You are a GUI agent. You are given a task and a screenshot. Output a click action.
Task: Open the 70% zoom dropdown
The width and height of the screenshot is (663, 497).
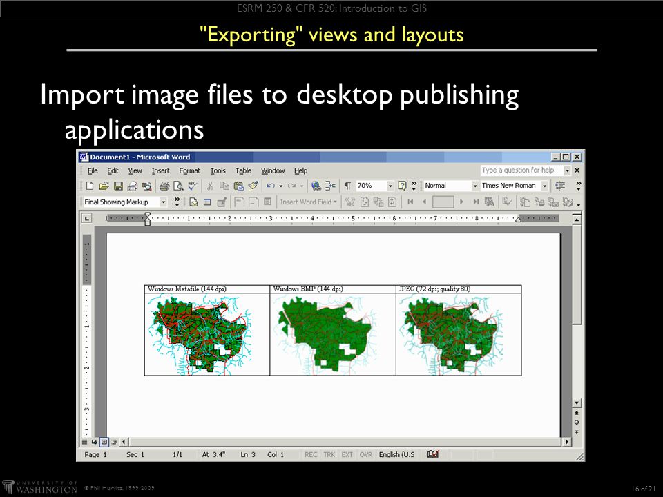point(390,186)
